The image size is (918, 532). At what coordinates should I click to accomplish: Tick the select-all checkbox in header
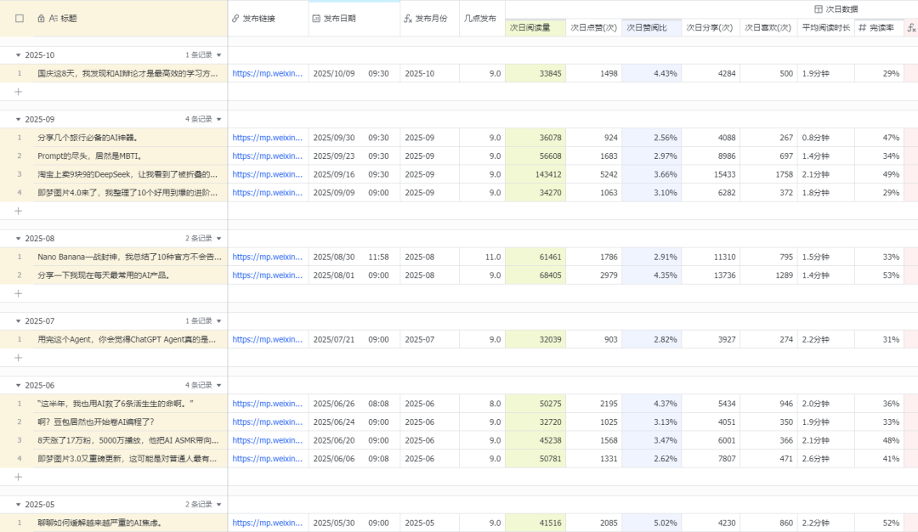[20, 19]
